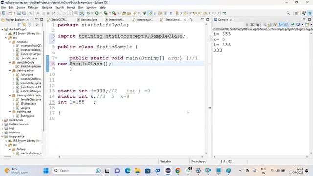Click the Run green play toolbar icon

tap(97, 13)
